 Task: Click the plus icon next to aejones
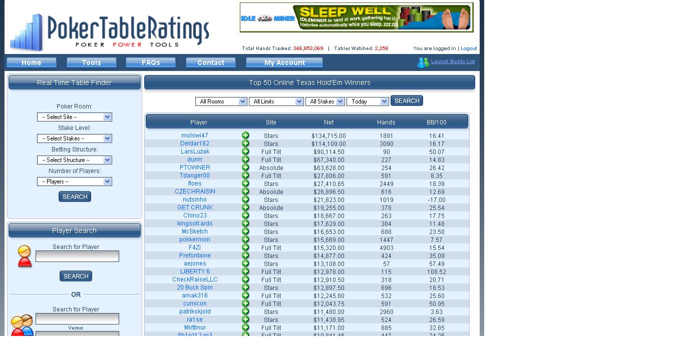tap(245, 263)
